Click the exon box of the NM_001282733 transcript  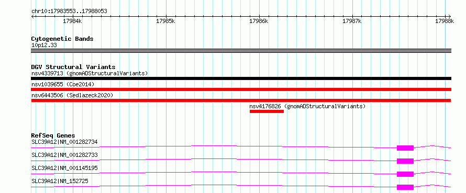coord(405,161)
